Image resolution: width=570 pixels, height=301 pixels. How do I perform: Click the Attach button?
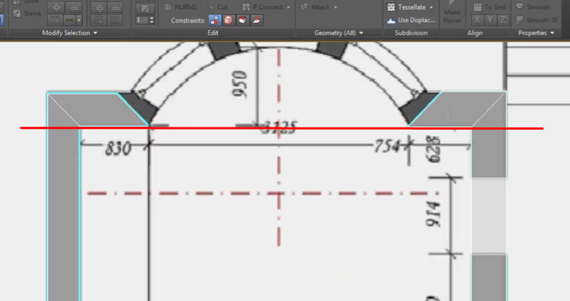click(x=316, y=7)
